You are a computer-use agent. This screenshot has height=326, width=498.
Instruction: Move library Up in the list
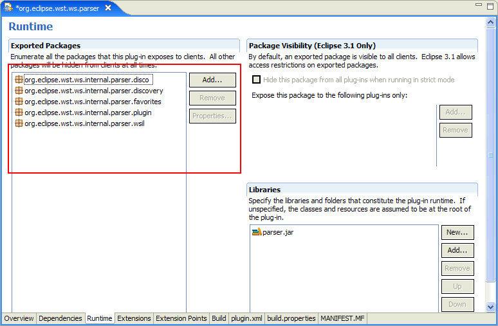(457, 286)
